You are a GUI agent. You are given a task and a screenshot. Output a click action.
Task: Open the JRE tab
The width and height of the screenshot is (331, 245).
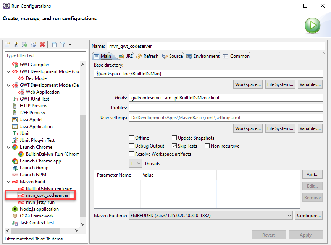(x=126, y=56)
